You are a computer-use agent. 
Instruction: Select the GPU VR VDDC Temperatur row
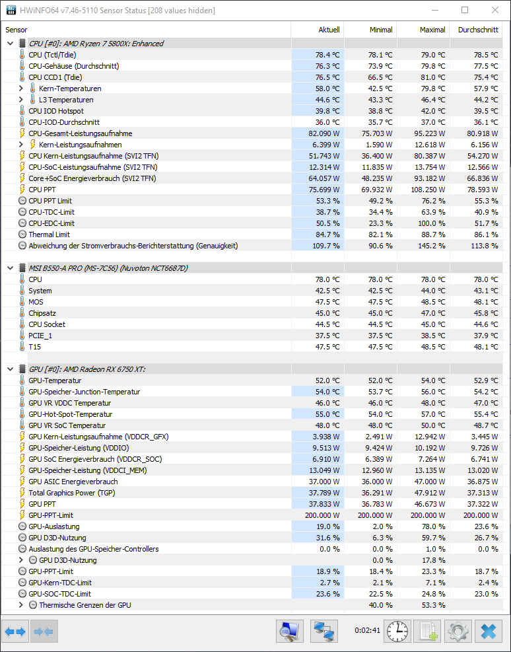252,402
